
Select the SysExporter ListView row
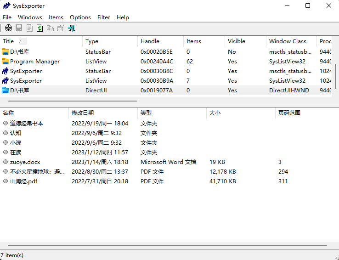pos(26,81)
